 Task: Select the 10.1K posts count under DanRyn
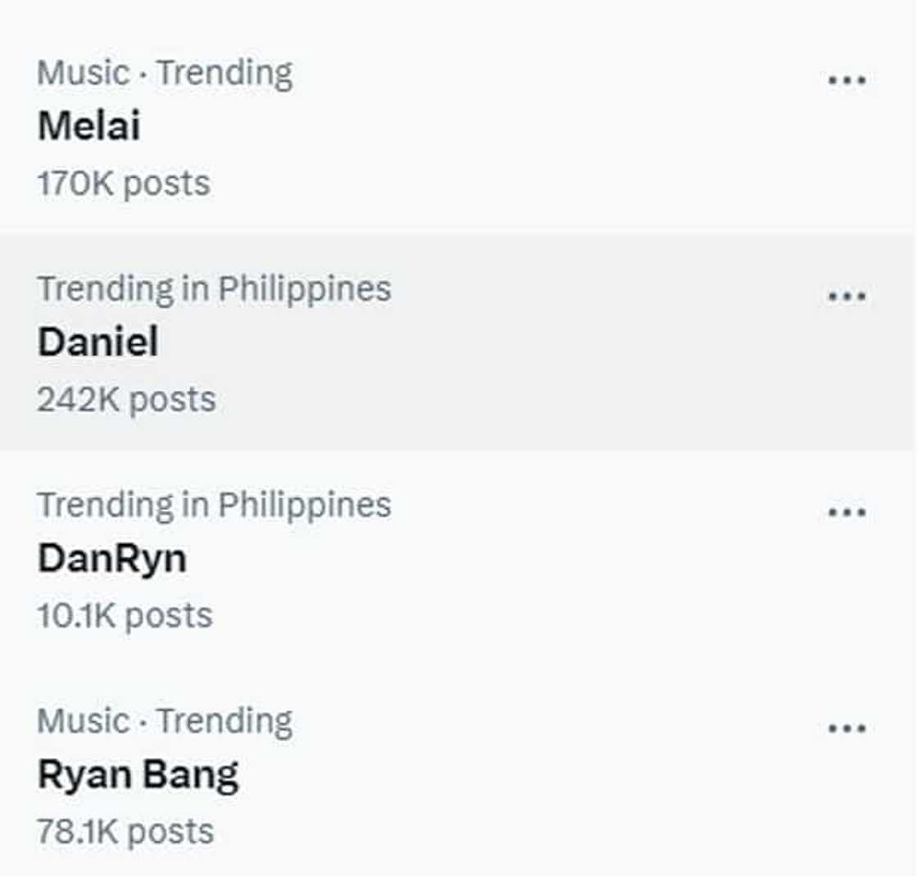coord(125,615)
